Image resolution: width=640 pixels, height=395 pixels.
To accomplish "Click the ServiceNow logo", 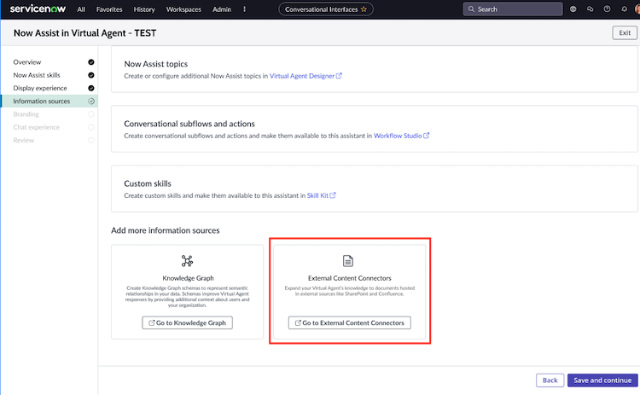I will (38, 9).
